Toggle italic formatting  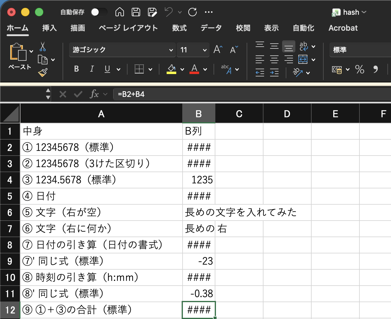click(92, 69)
